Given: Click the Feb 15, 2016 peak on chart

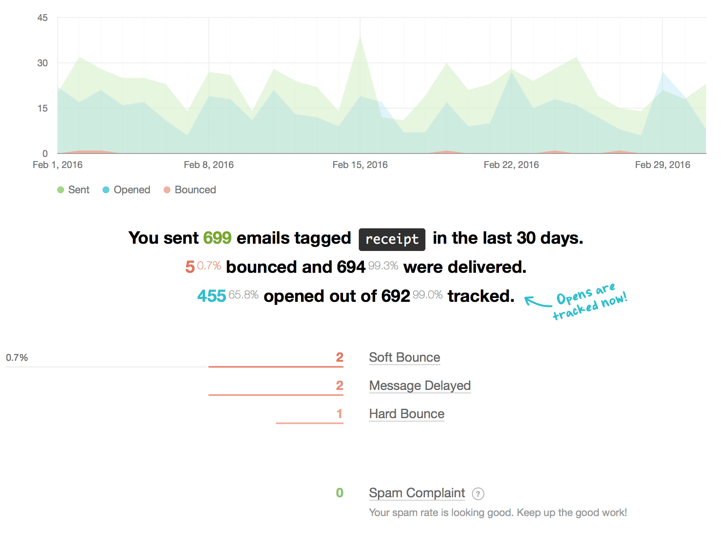Looking at the screenshot, I should [360, 37].
